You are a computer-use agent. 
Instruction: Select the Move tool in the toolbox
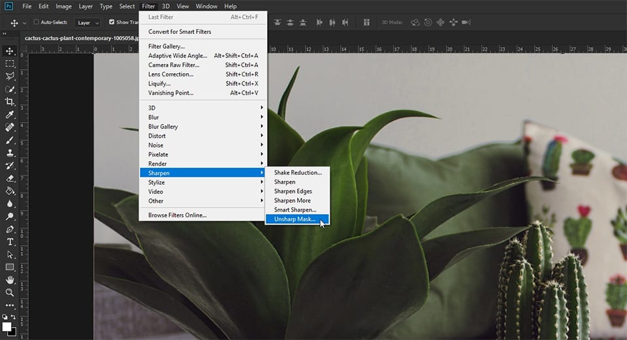10,51
